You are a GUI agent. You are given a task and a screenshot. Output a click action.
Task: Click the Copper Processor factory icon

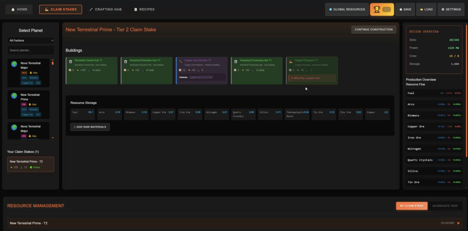click(x=291, y=61)
